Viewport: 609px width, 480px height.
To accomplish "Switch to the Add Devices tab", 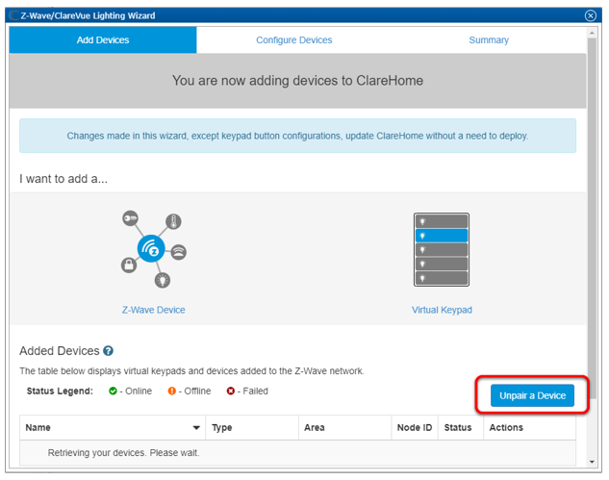I will pos(103,40).
